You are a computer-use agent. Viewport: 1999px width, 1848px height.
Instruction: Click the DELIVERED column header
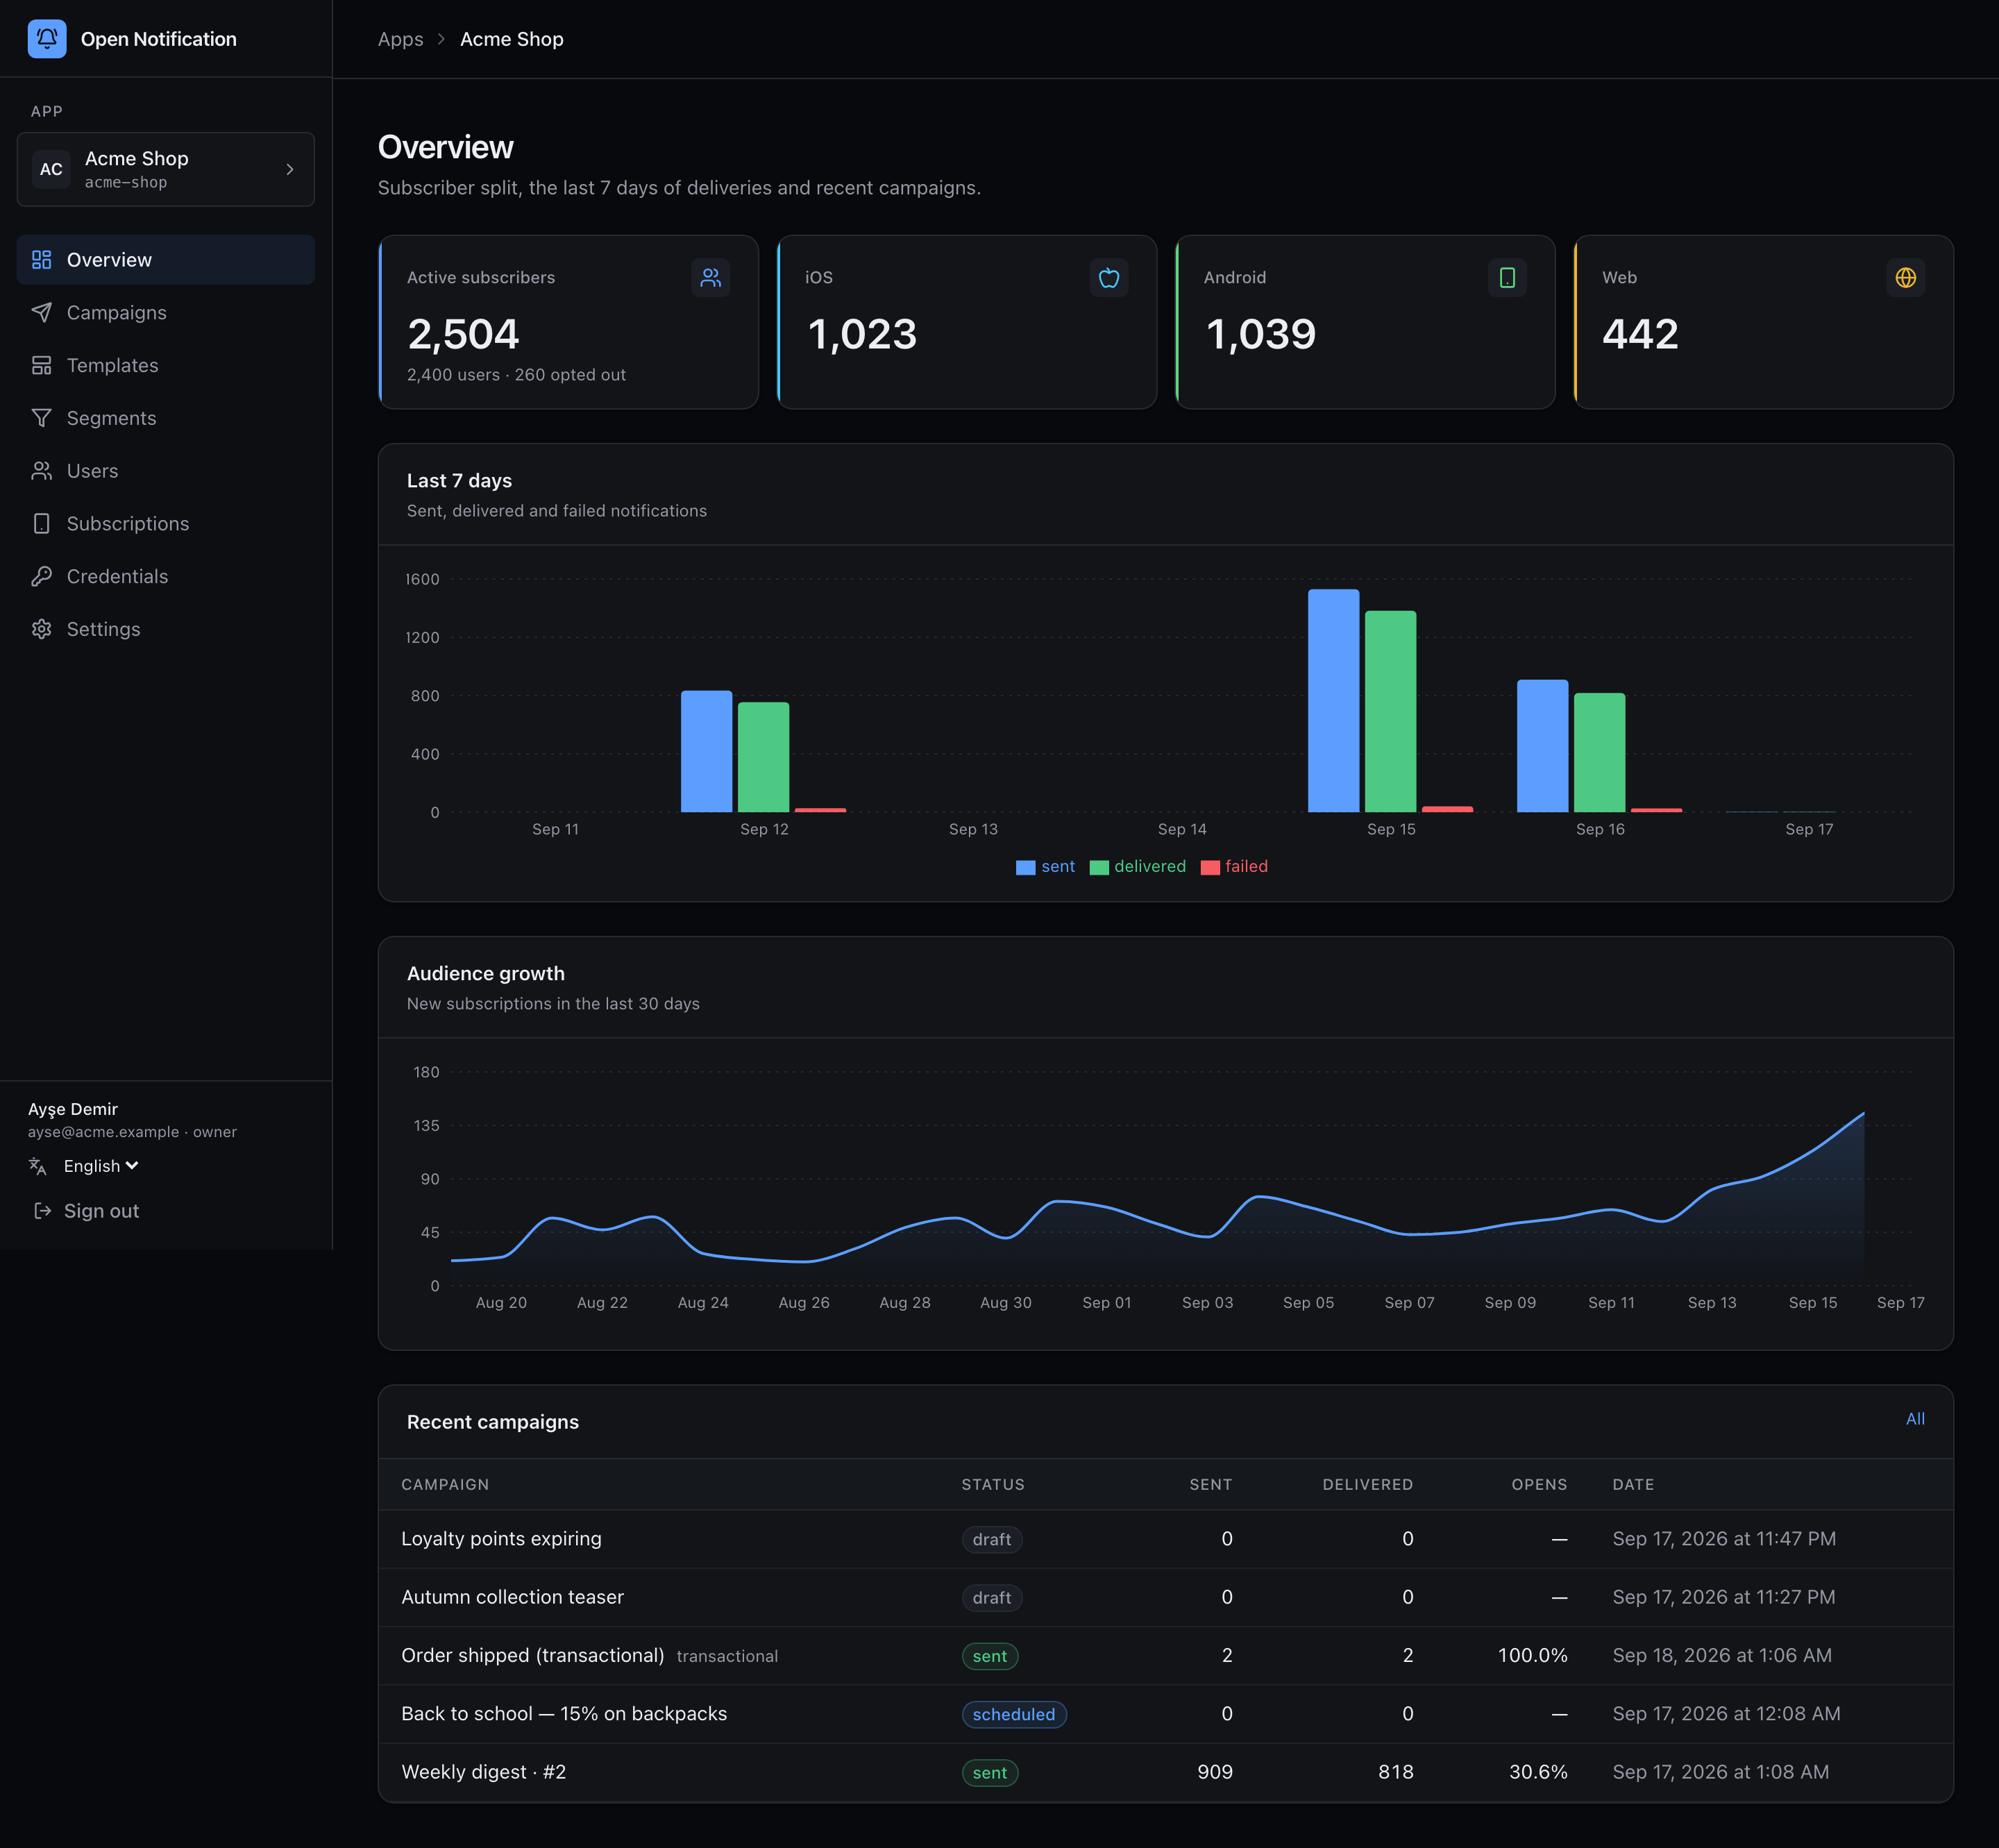[x=1367, y=1485]
